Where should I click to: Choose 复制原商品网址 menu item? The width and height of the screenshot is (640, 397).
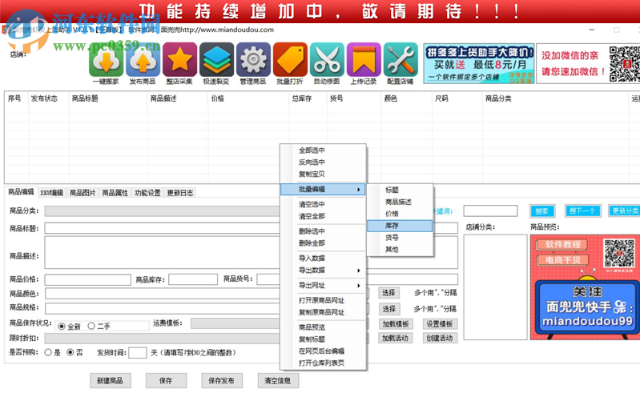pyautogui.click(x=324, y=312)
